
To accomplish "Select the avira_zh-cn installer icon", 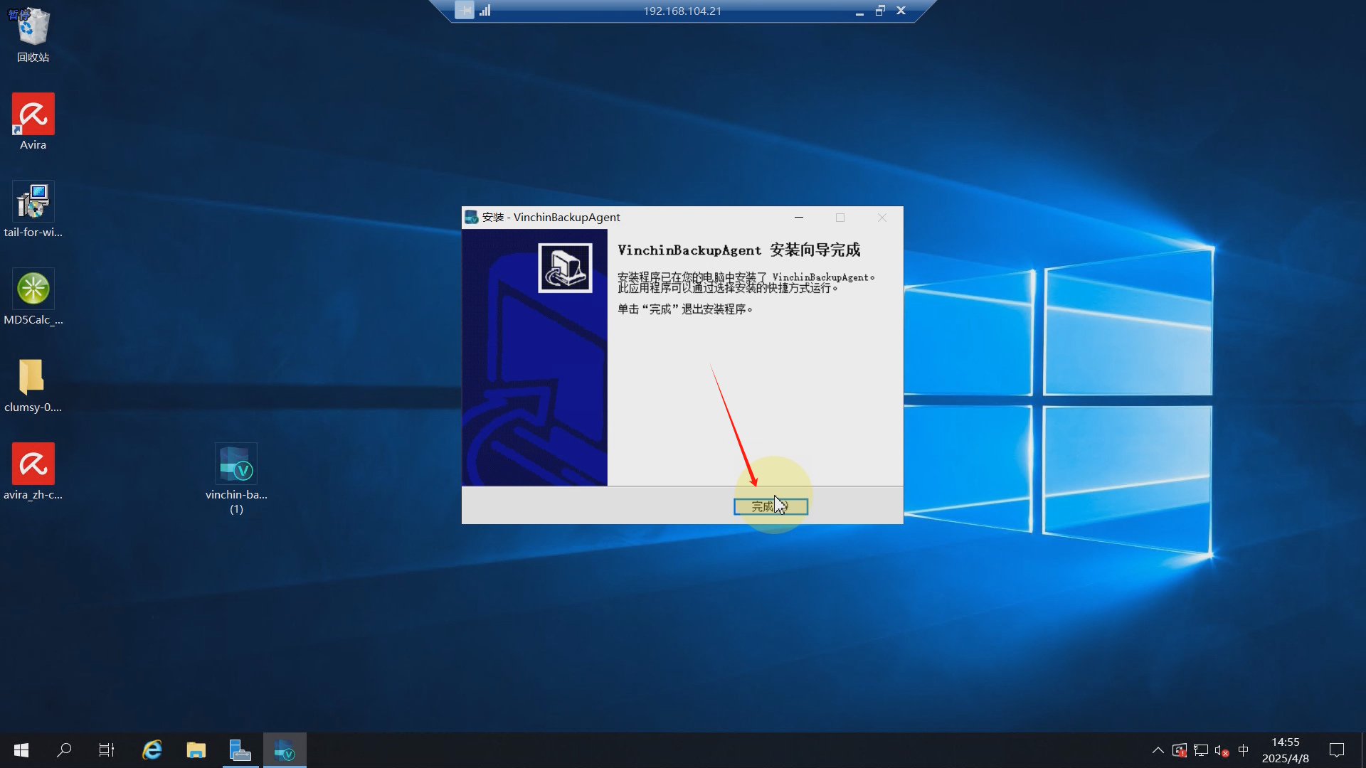I will [x=33, y=465].
